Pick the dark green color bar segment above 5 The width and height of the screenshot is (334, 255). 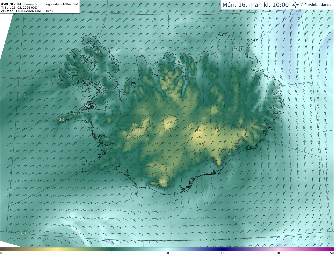111,249
